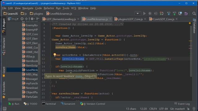Screen dimensions: 198x111
Task: Collapse the if(levelnickname) block fold
Action: (x=51, y=67)
